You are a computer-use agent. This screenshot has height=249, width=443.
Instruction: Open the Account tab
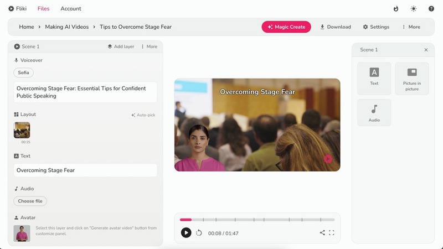71,8
